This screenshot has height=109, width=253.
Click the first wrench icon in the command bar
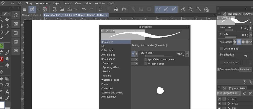(x=191, y=9)
